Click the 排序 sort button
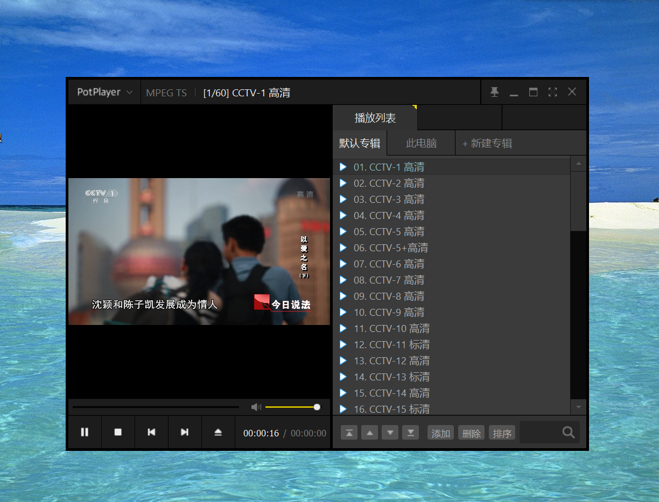This screenshot has width=659, height=502. pos(502,433)
